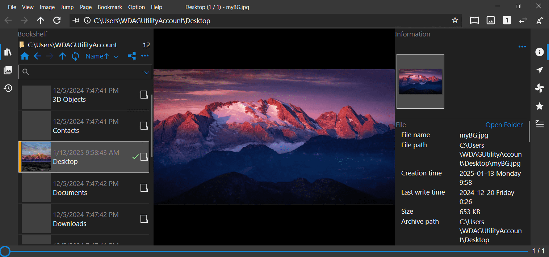Click the page icon beside Documents

(144, 188)
